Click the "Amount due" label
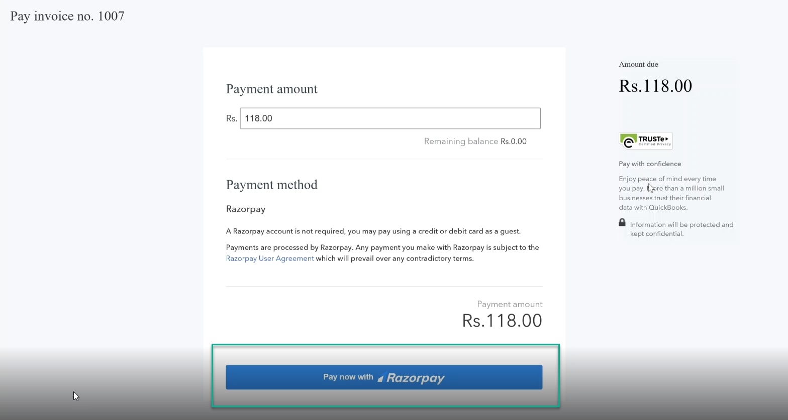788x420 pixels. tap(638, 64)
